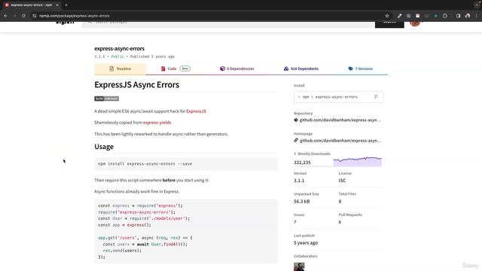This screenshot has width=482, height=271.
Task: Open the 418 Dependents tab
Action: pos(301,69)
